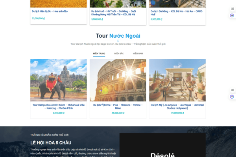The width and height of the screenshot is (236, 157).
Task: Click the black video panel showing Désolé
Action: click(162, 145)
